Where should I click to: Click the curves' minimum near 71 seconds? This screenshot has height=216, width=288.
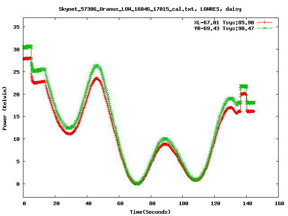pyautogui.click(x=137, y=183)
